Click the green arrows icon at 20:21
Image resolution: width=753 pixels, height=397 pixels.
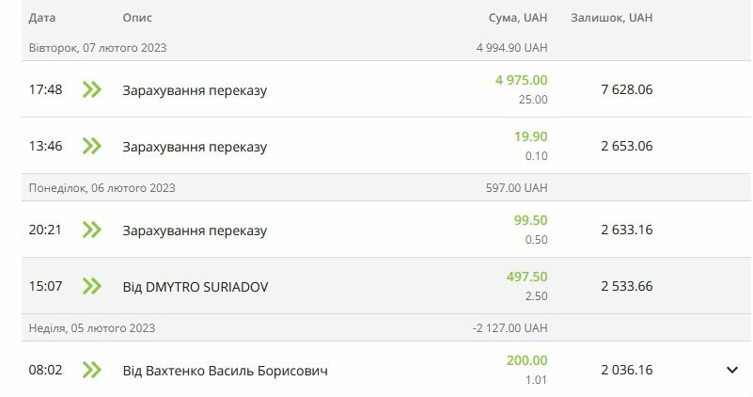tap(91, 230)
